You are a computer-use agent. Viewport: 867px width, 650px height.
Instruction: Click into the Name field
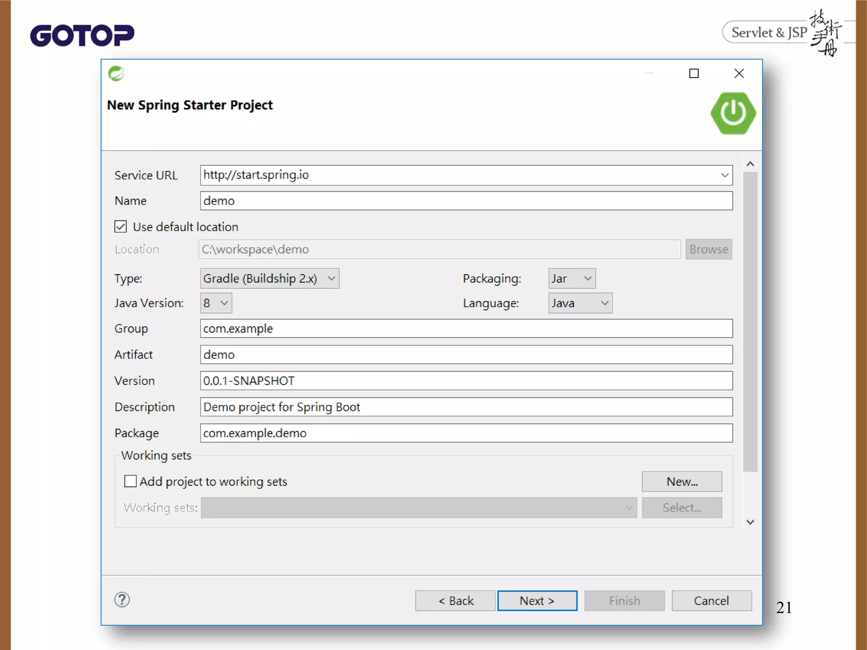click(x=466, y=201)
